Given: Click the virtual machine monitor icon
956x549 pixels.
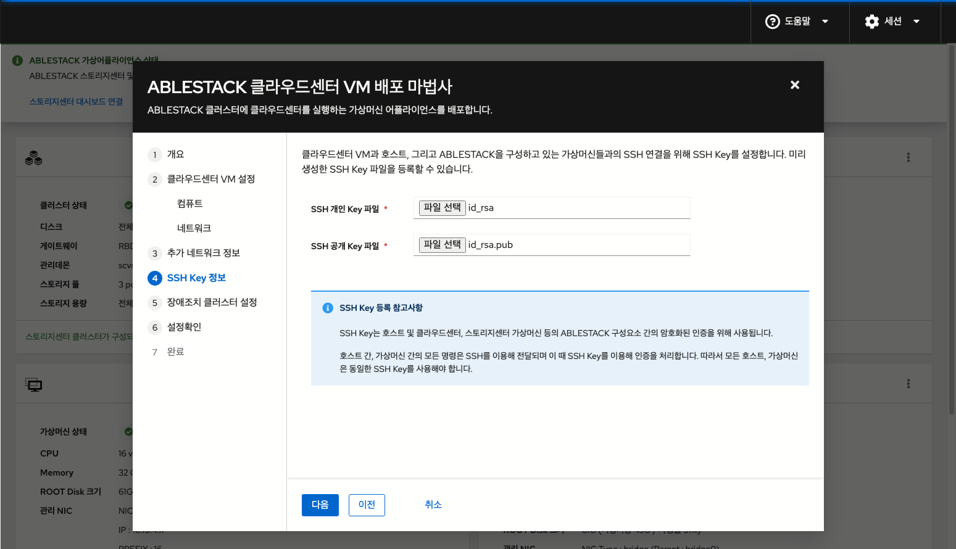Looking at the screenshot, I should 34,384.
